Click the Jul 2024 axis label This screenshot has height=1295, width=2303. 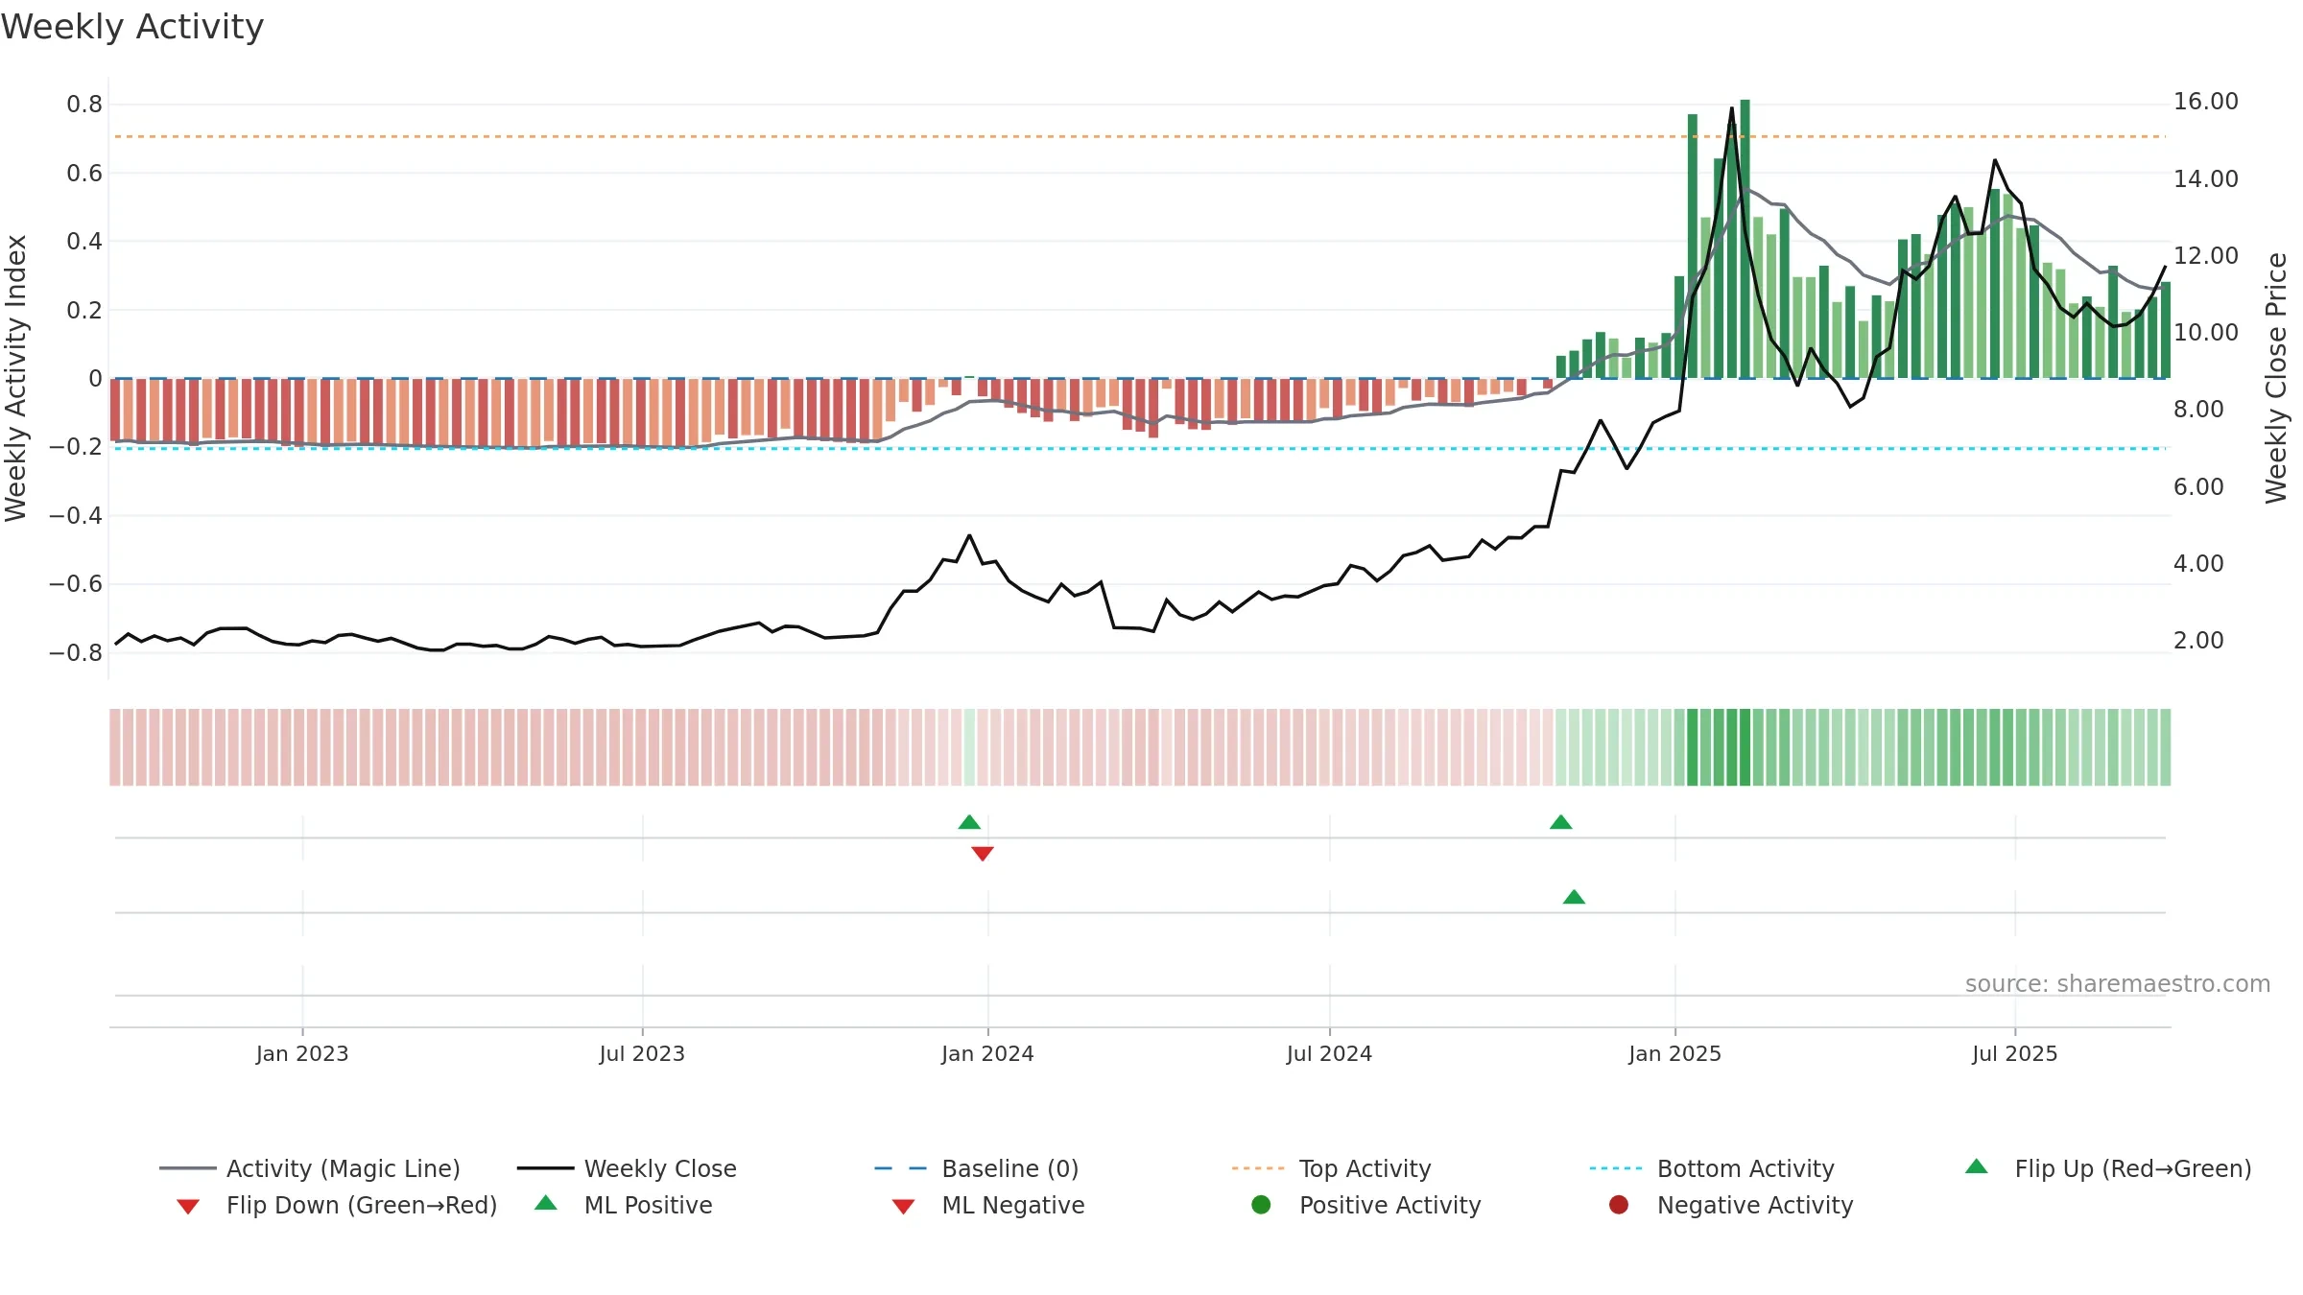coord(1330,1054)
